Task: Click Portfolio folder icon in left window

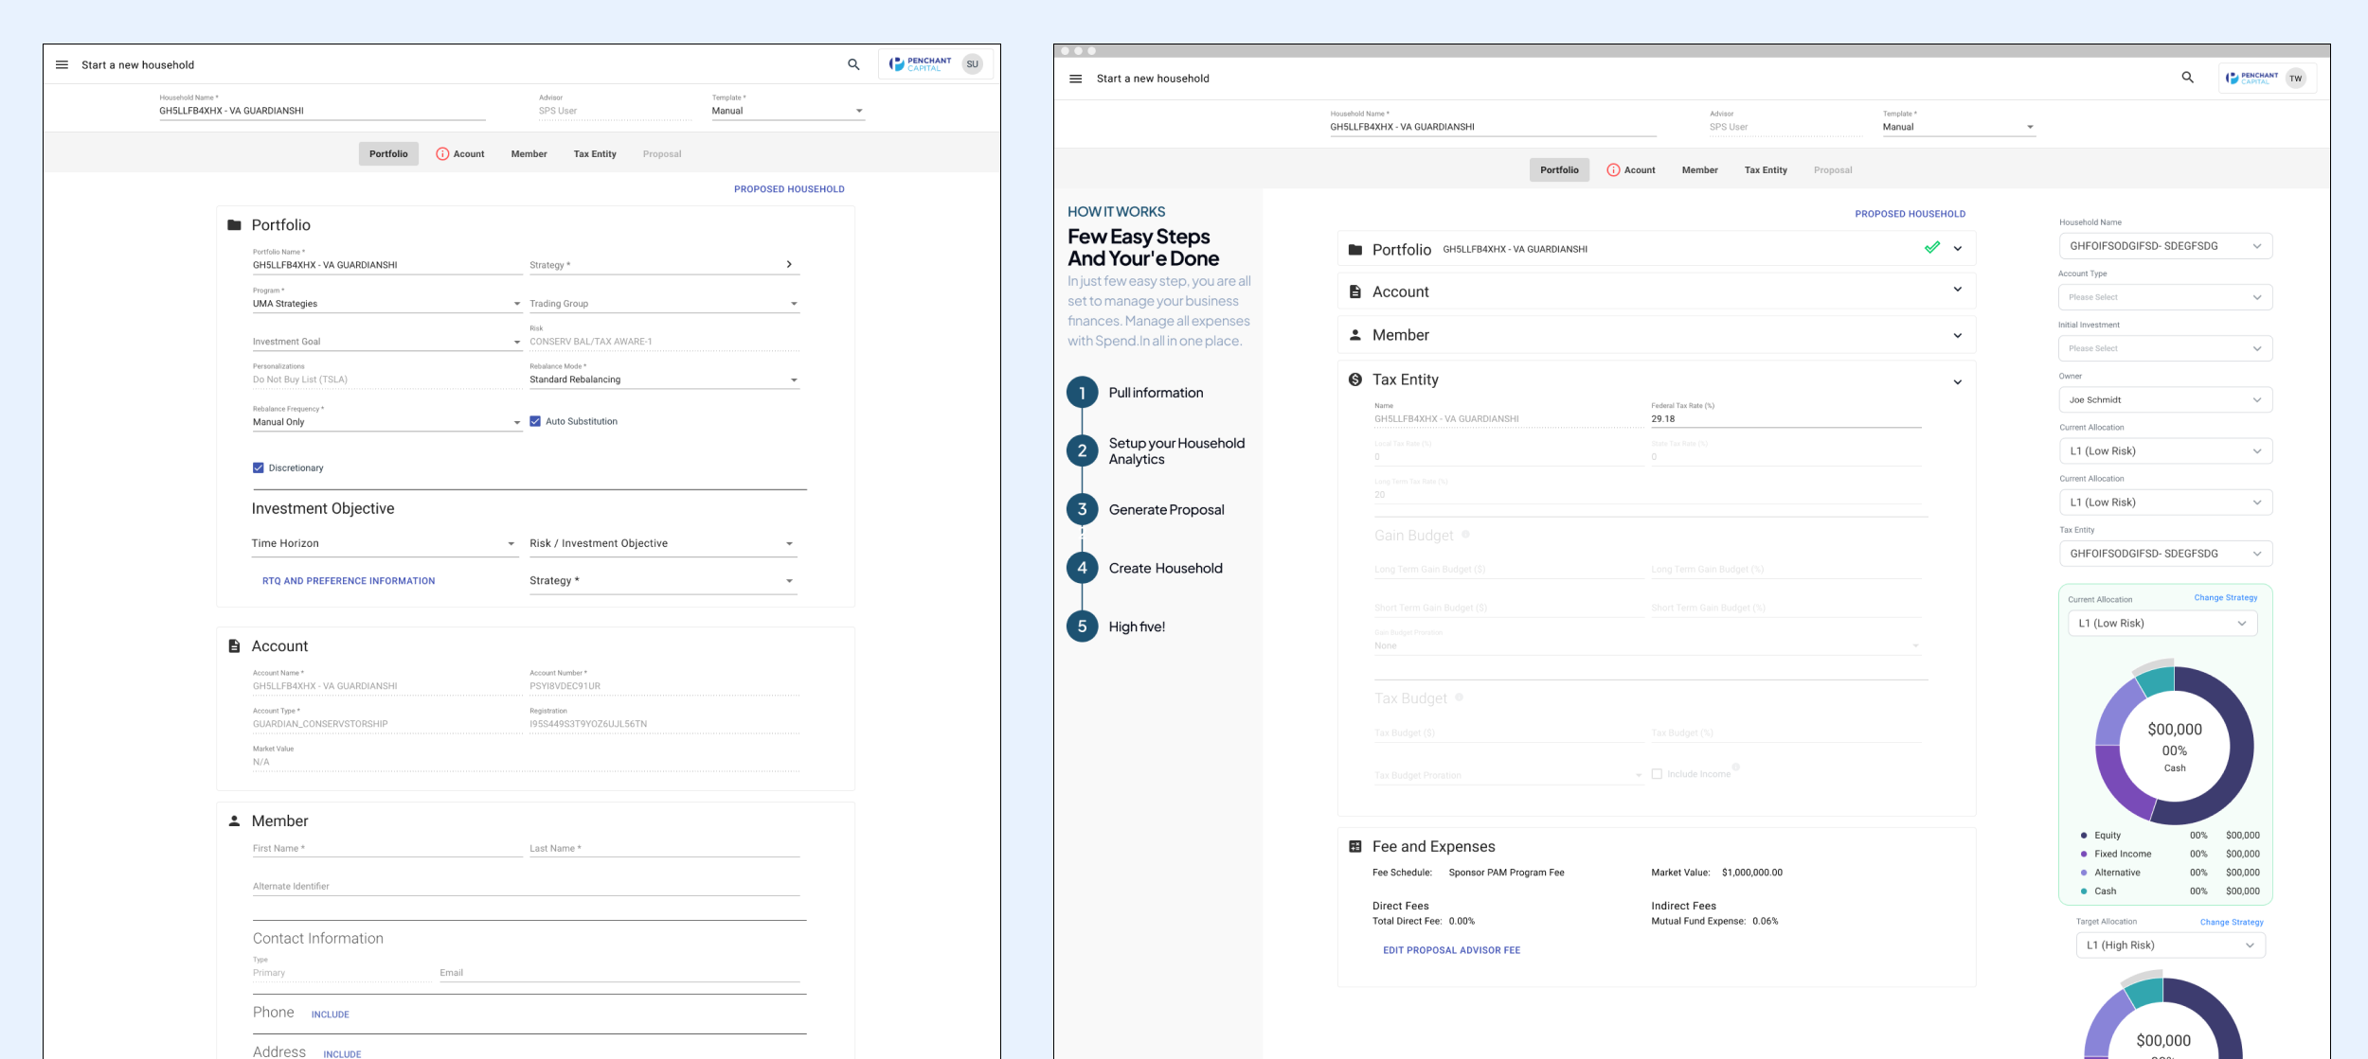Action: click(x=234, y=225)
